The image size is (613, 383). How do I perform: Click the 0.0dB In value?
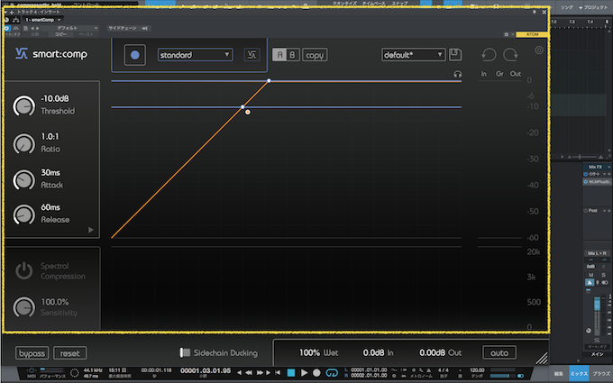click(x=378, y=352)
